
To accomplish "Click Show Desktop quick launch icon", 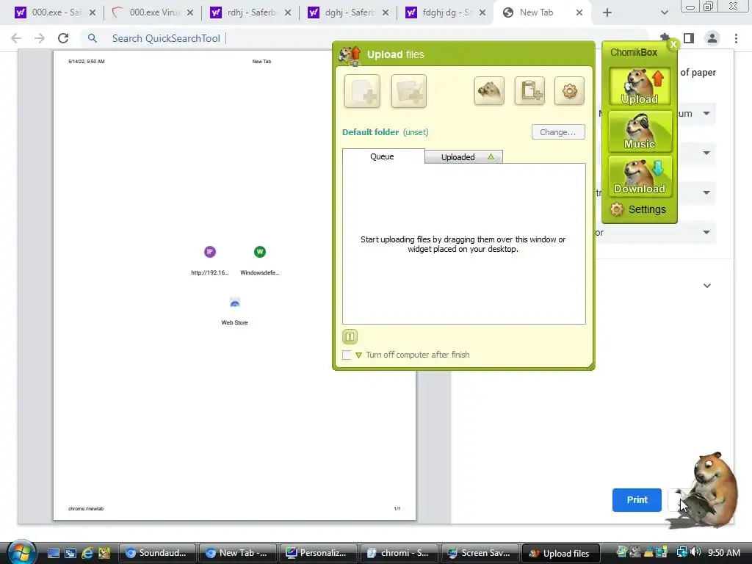I will click(x=53, y=554).
